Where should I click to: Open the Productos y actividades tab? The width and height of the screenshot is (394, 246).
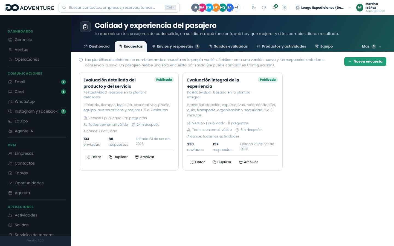tap(281, 46)
